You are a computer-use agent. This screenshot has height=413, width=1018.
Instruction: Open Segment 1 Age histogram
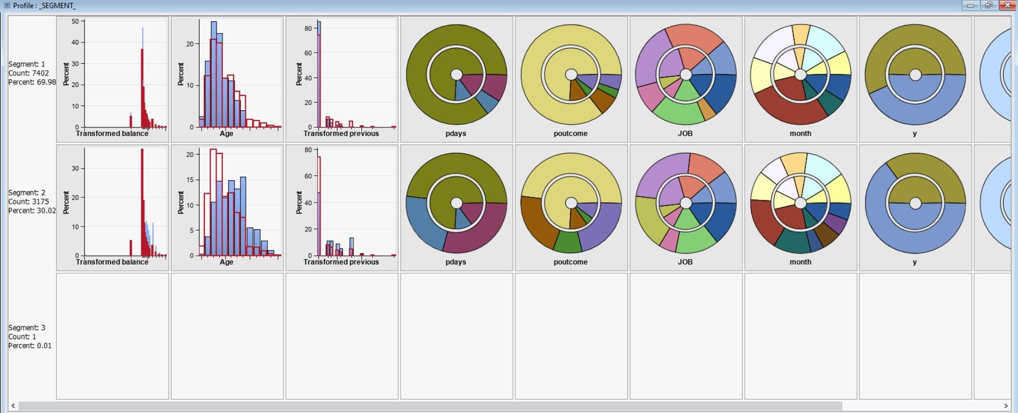click(227, 79)
